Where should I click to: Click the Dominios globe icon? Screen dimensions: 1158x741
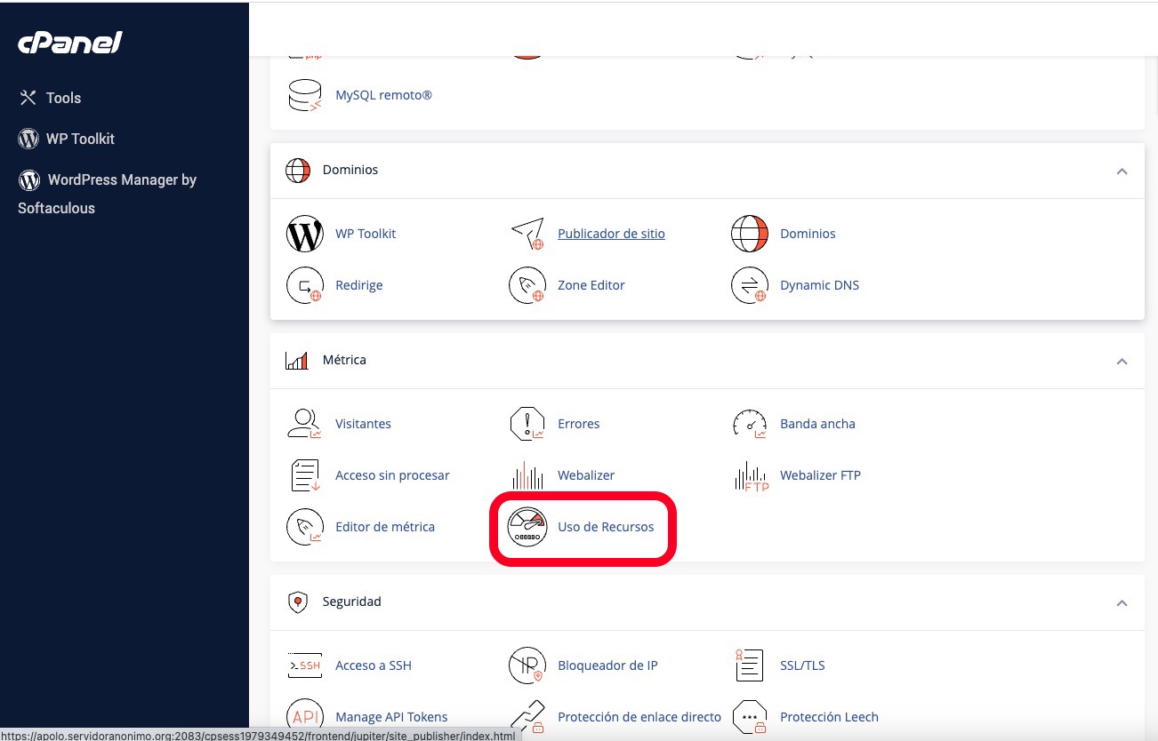(x=749, y=234)
